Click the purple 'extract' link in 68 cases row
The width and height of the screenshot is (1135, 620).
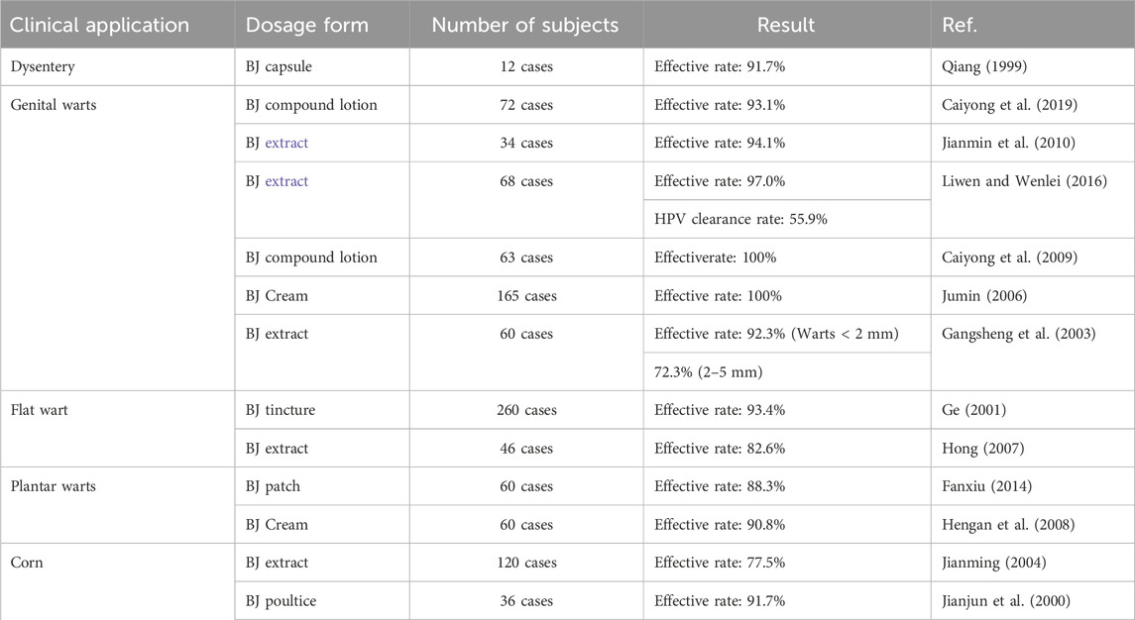pos(286,181)
